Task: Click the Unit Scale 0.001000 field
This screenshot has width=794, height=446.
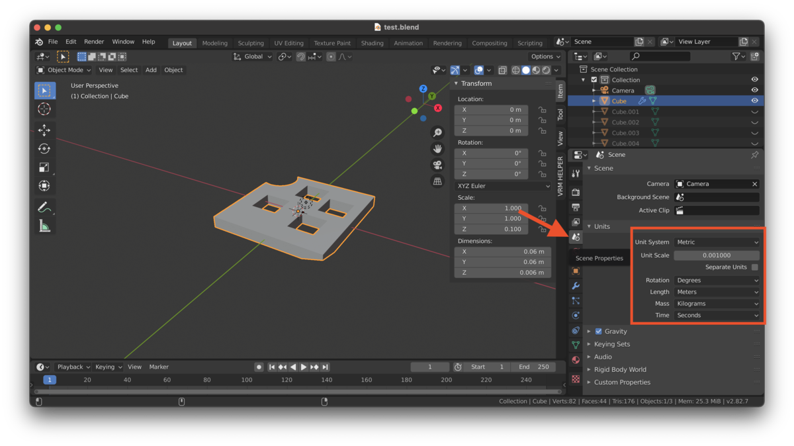Action: (717, 255)
